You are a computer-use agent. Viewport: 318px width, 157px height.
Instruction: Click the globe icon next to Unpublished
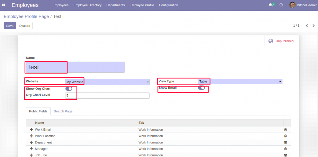[271, 41]
